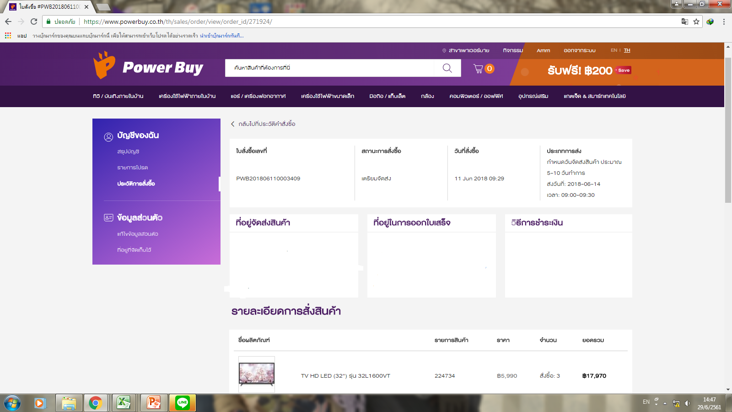Click the translate page icon
The image size is (732, 412).
coord(685,22)
